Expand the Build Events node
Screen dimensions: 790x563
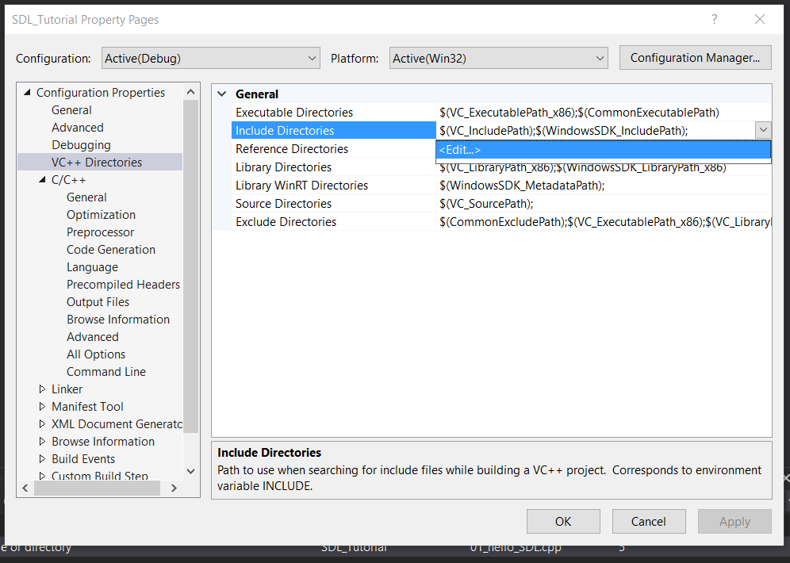tap(42, 459)
